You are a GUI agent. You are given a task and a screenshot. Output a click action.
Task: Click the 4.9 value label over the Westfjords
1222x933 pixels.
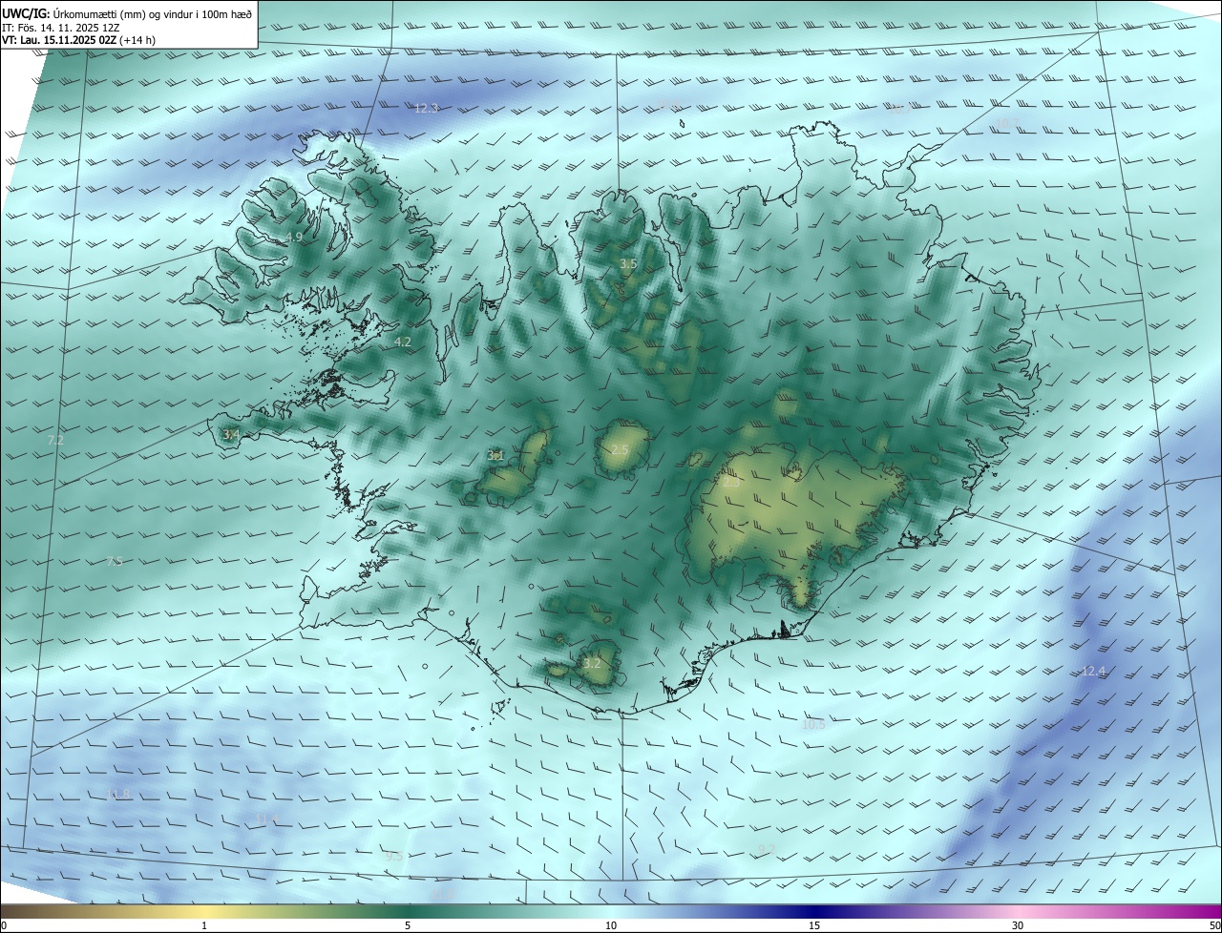[x=294, y=238]
